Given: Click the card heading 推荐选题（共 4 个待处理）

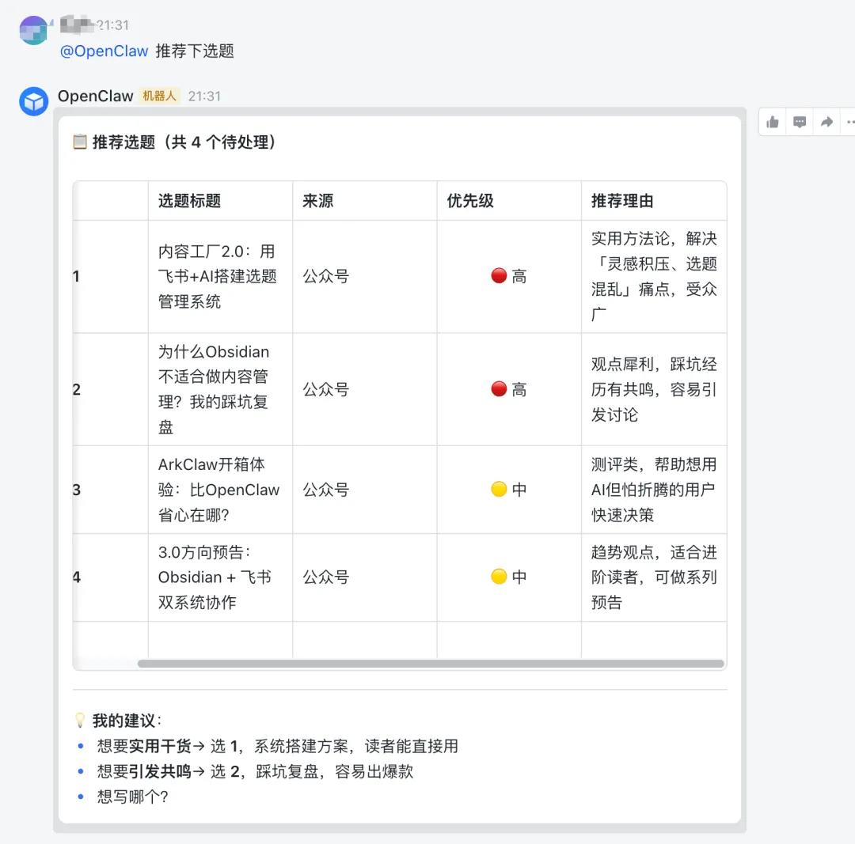Looking at the screenshot, I should click(184, 142).
